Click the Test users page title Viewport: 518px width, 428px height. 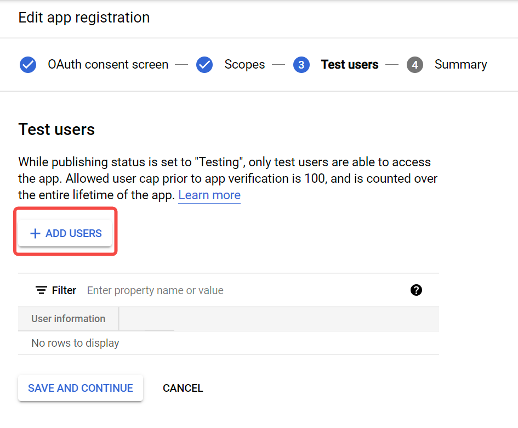point(56,129)
